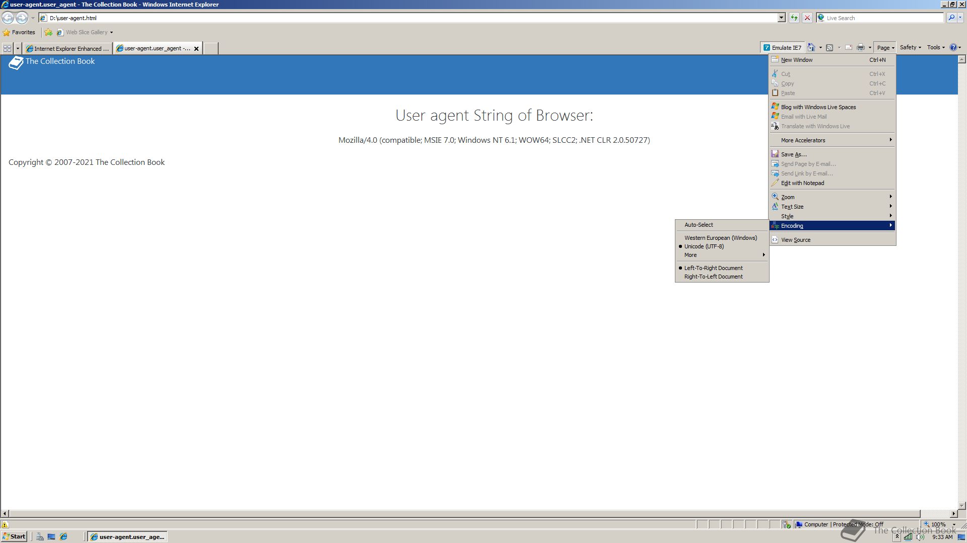
Task: Click the Emulate IE7 button
Action: pos(782,48)
